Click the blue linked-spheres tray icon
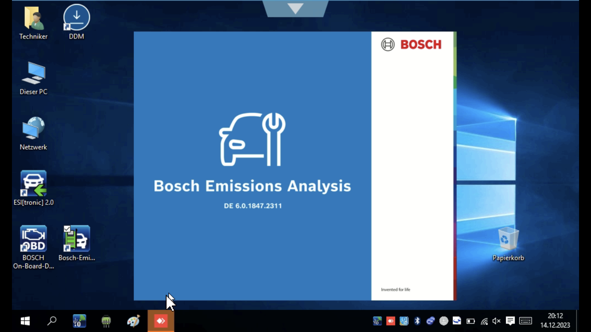Image resolution: width=591 pixels, height=332 pixels. coord(430,321)
